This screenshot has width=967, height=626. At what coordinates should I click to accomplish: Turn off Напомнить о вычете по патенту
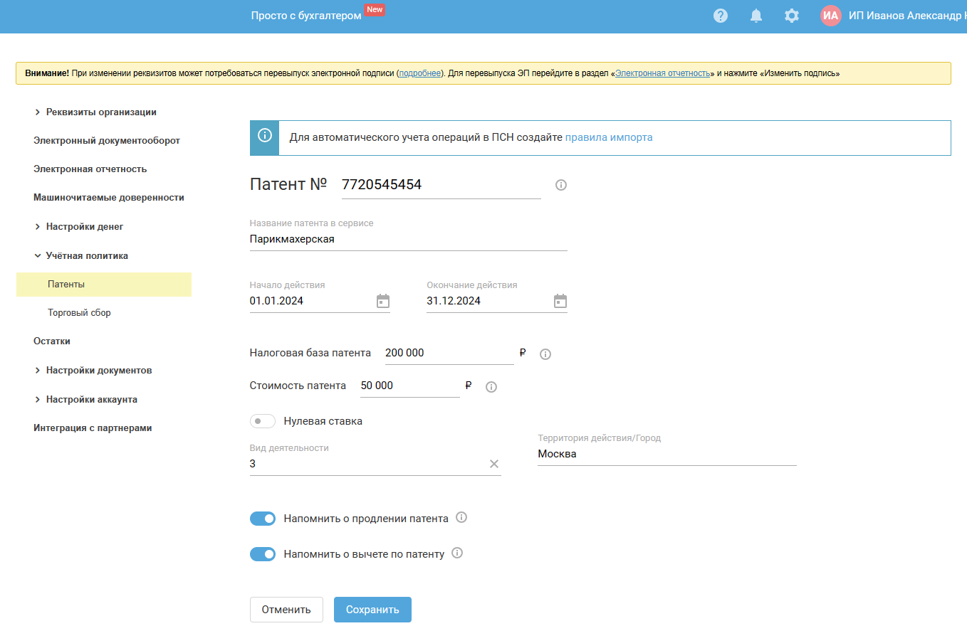point(262,554)
